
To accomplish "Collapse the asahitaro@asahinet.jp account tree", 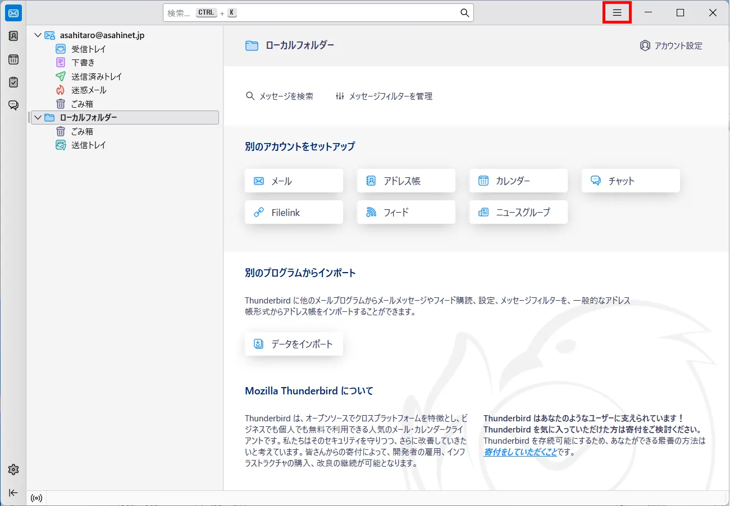I will click(x=38, y=35).
